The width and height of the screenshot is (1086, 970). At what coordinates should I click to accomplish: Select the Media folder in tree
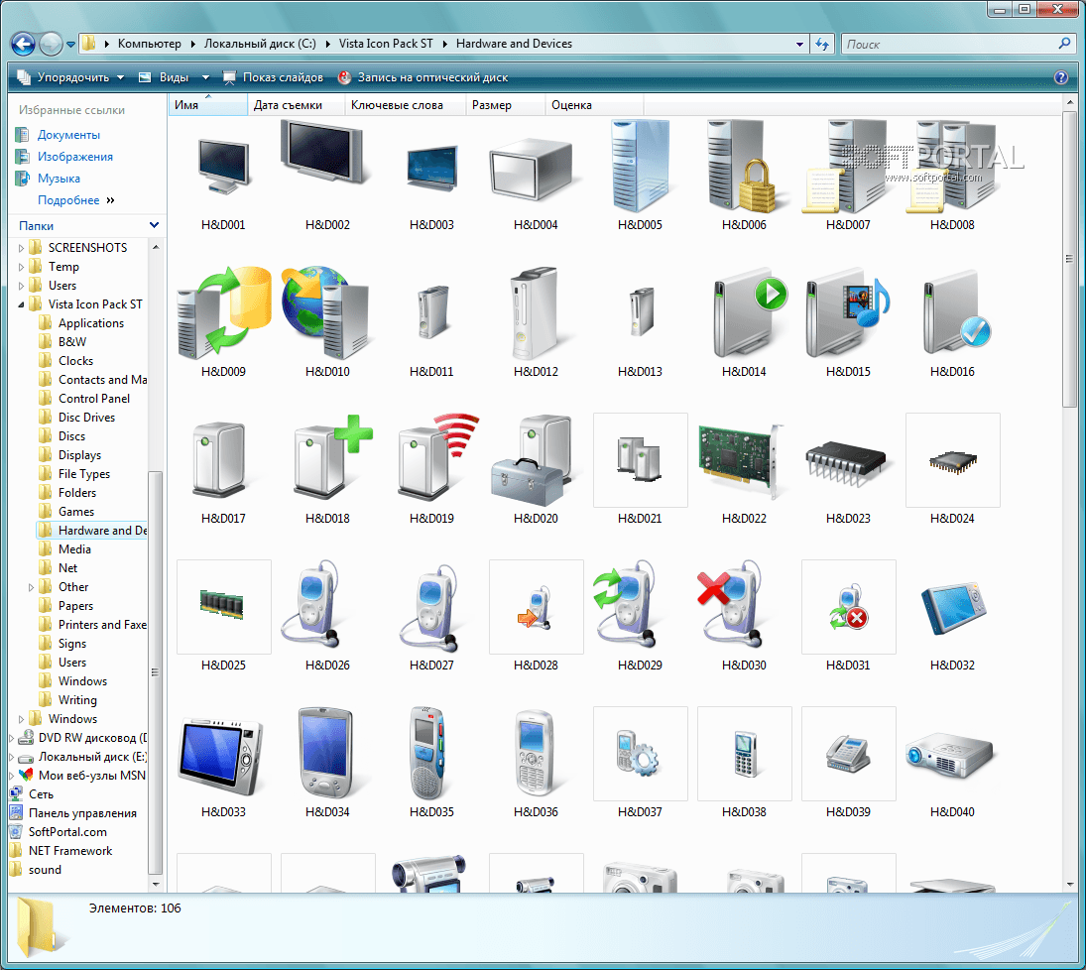[74, 548]
